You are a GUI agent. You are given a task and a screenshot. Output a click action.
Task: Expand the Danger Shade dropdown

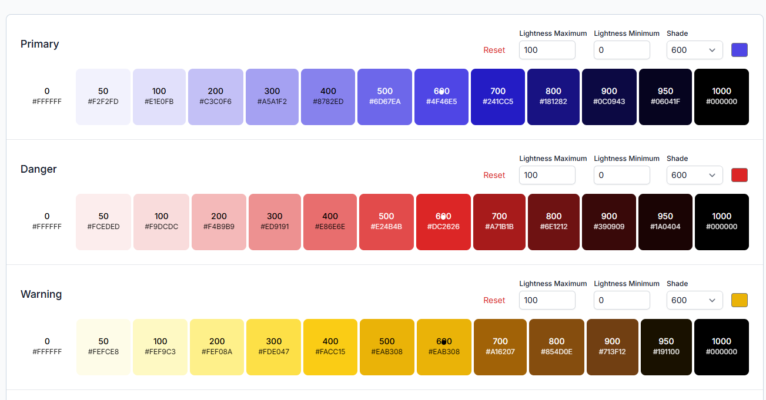click(694, 175)
